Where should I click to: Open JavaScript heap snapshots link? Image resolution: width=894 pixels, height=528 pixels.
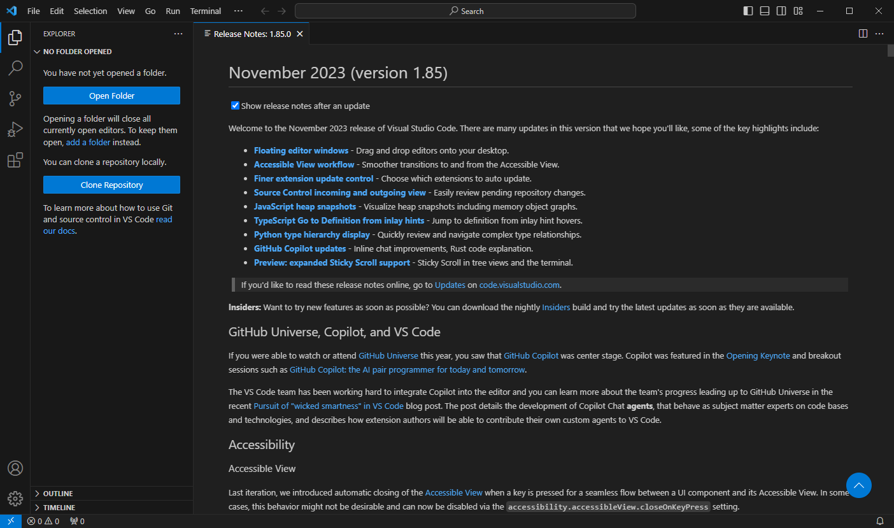point(305,206)
